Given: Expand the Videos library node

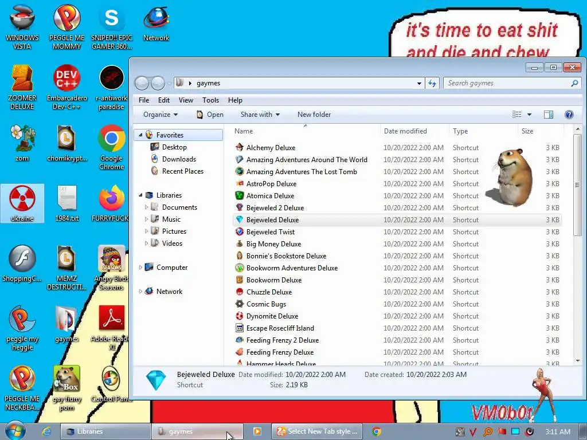Looking at the screenshot, I should click(146, 243).
